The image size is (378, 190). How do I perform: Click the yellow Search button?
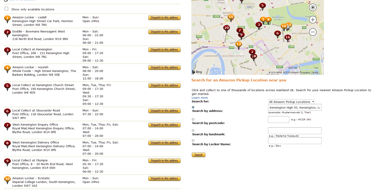point(198,155)
